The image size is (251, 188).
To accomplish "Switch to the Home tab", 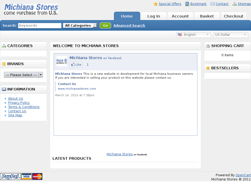I will (x=127, y=16).
